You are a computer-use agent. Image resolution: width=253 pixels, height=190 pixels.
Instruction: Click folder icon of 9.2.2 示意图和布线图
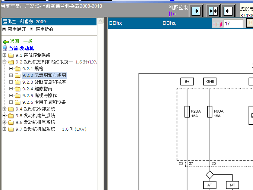tap(18, 75)
